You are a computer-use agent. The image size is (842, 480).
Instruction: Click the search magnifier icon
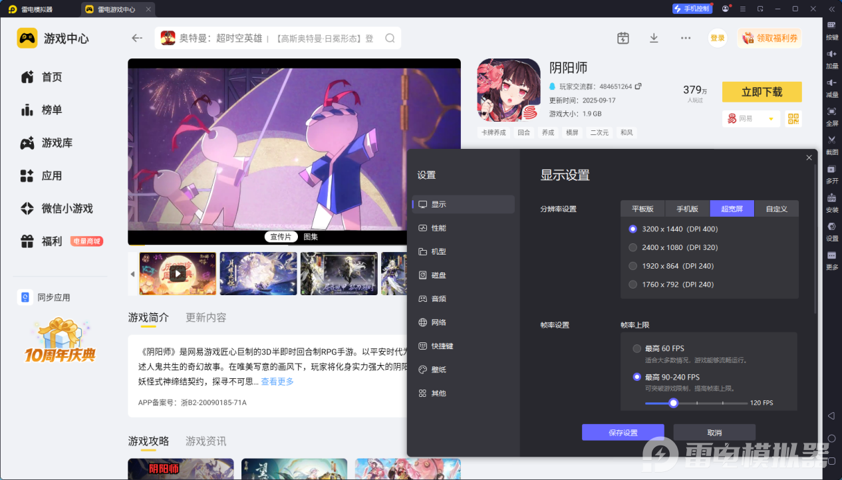coord(390,38)
